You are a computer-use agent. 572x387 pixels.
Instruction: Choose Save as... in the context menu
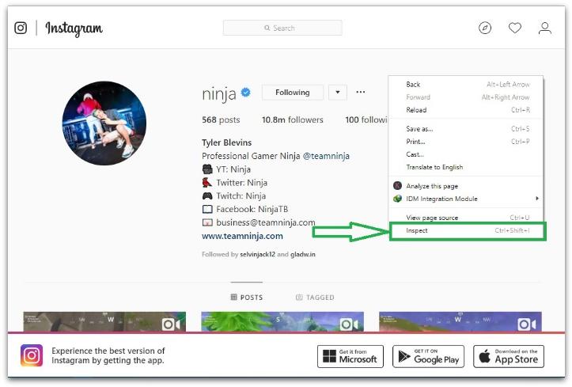[x=466, y=129]
